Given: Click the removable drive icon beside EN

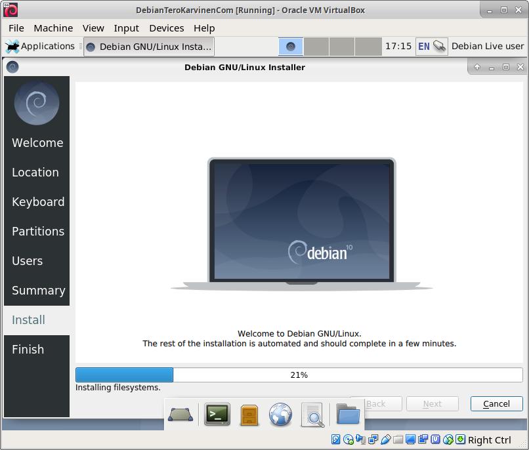Looking at the screenshot, I should pos(439,46).
